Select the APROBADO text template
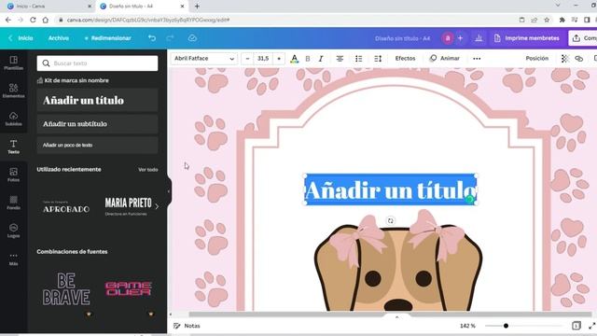 66,206
